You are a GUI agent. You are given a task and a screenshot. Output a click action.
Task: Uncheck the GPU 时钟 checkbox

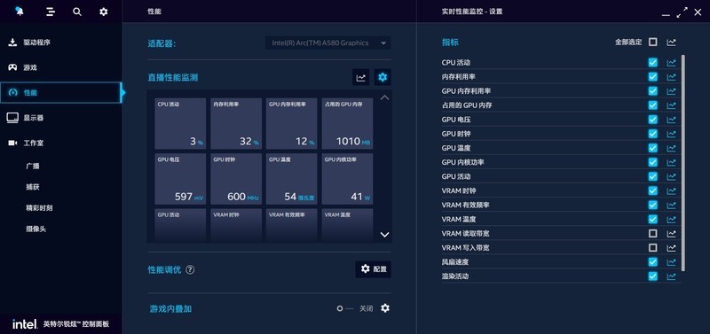pyautogui.click(x=652, y=134)
